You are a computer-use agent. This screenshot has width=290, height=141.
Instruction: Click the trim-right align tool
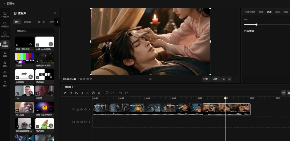click(82, 93)
